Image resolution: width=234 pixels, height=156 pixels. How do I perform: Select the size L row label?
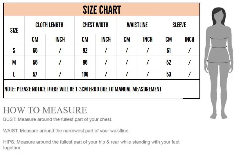point(14,74)
